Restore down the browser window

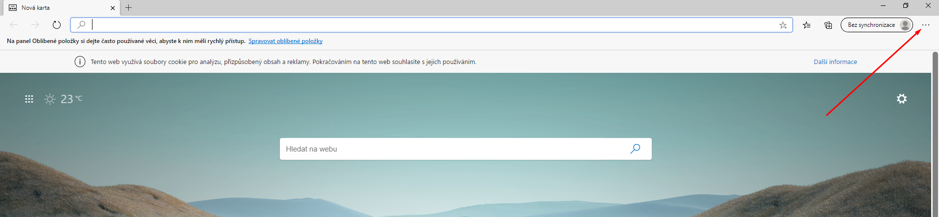click(906, 6)
